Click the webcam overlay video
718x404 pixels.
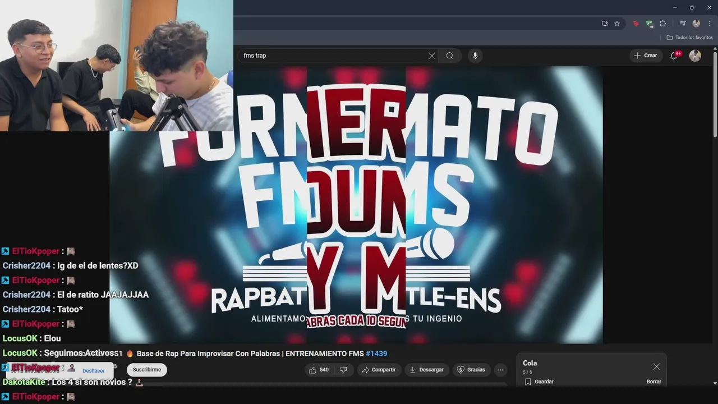[117, 66]
